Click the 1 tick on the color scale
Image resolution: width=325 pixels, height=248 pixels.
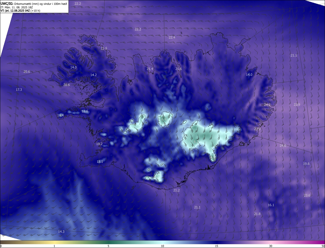pyautogui.click(x=54, y=246)
